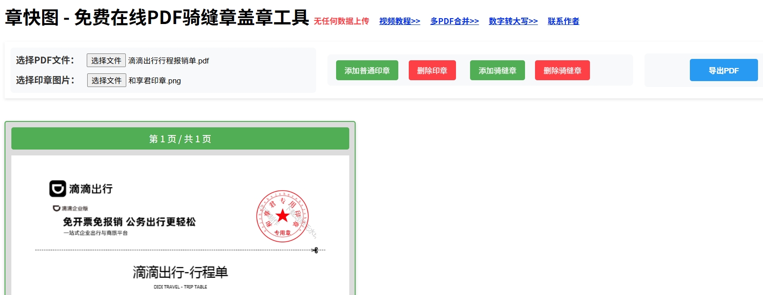The image size is (763, 295).
Task: Click the DIDI TRAVEL - TRIP TABLE subtitle
Action: (x=180, y=287)
